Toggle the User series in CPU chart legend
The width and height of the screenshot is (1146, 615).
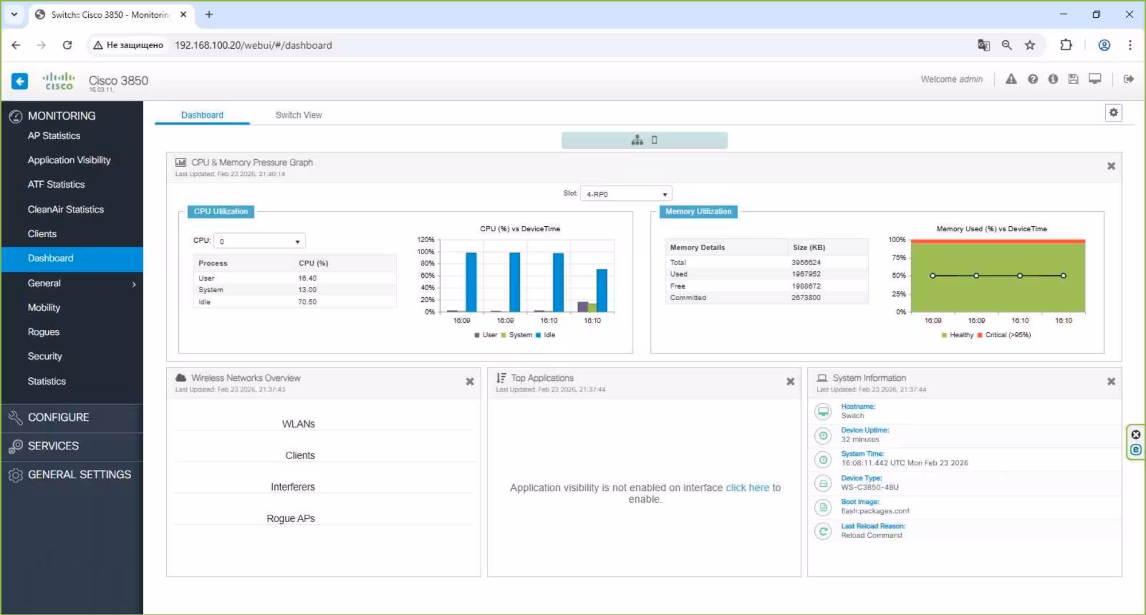tap(486, 335)
